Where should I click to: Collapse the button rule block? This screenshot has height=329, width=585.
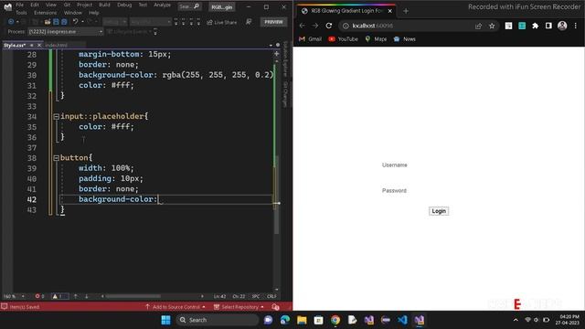56,158
